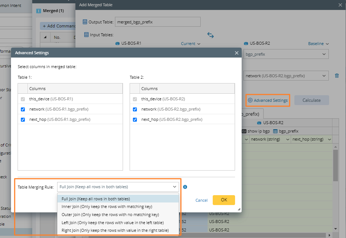Click the Advanced Settings gear icon
The image size is (346, 238).
click(x=250, y=100)
